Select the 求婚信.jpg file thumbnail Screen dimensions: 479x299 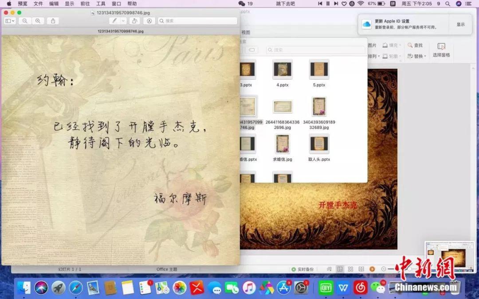(x=283, y=144)
